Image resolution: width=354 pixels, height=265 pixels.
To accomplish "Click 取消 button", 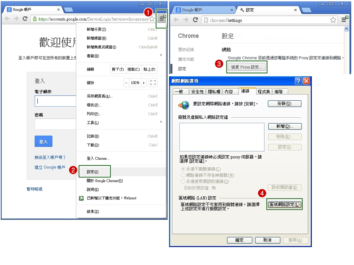I will 268,240.
